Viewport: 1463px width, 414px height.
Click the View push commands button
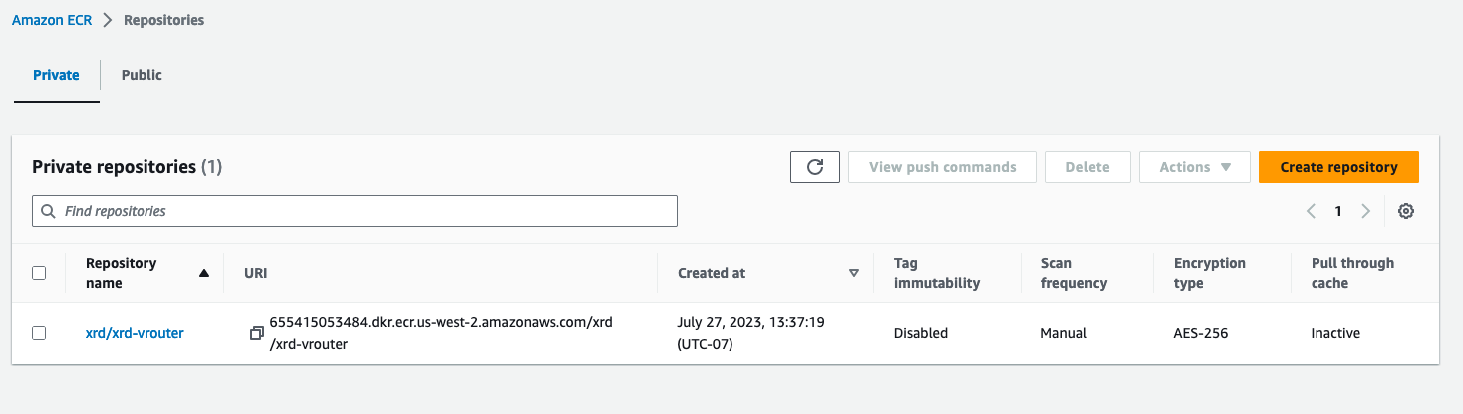tap(942, 167)
